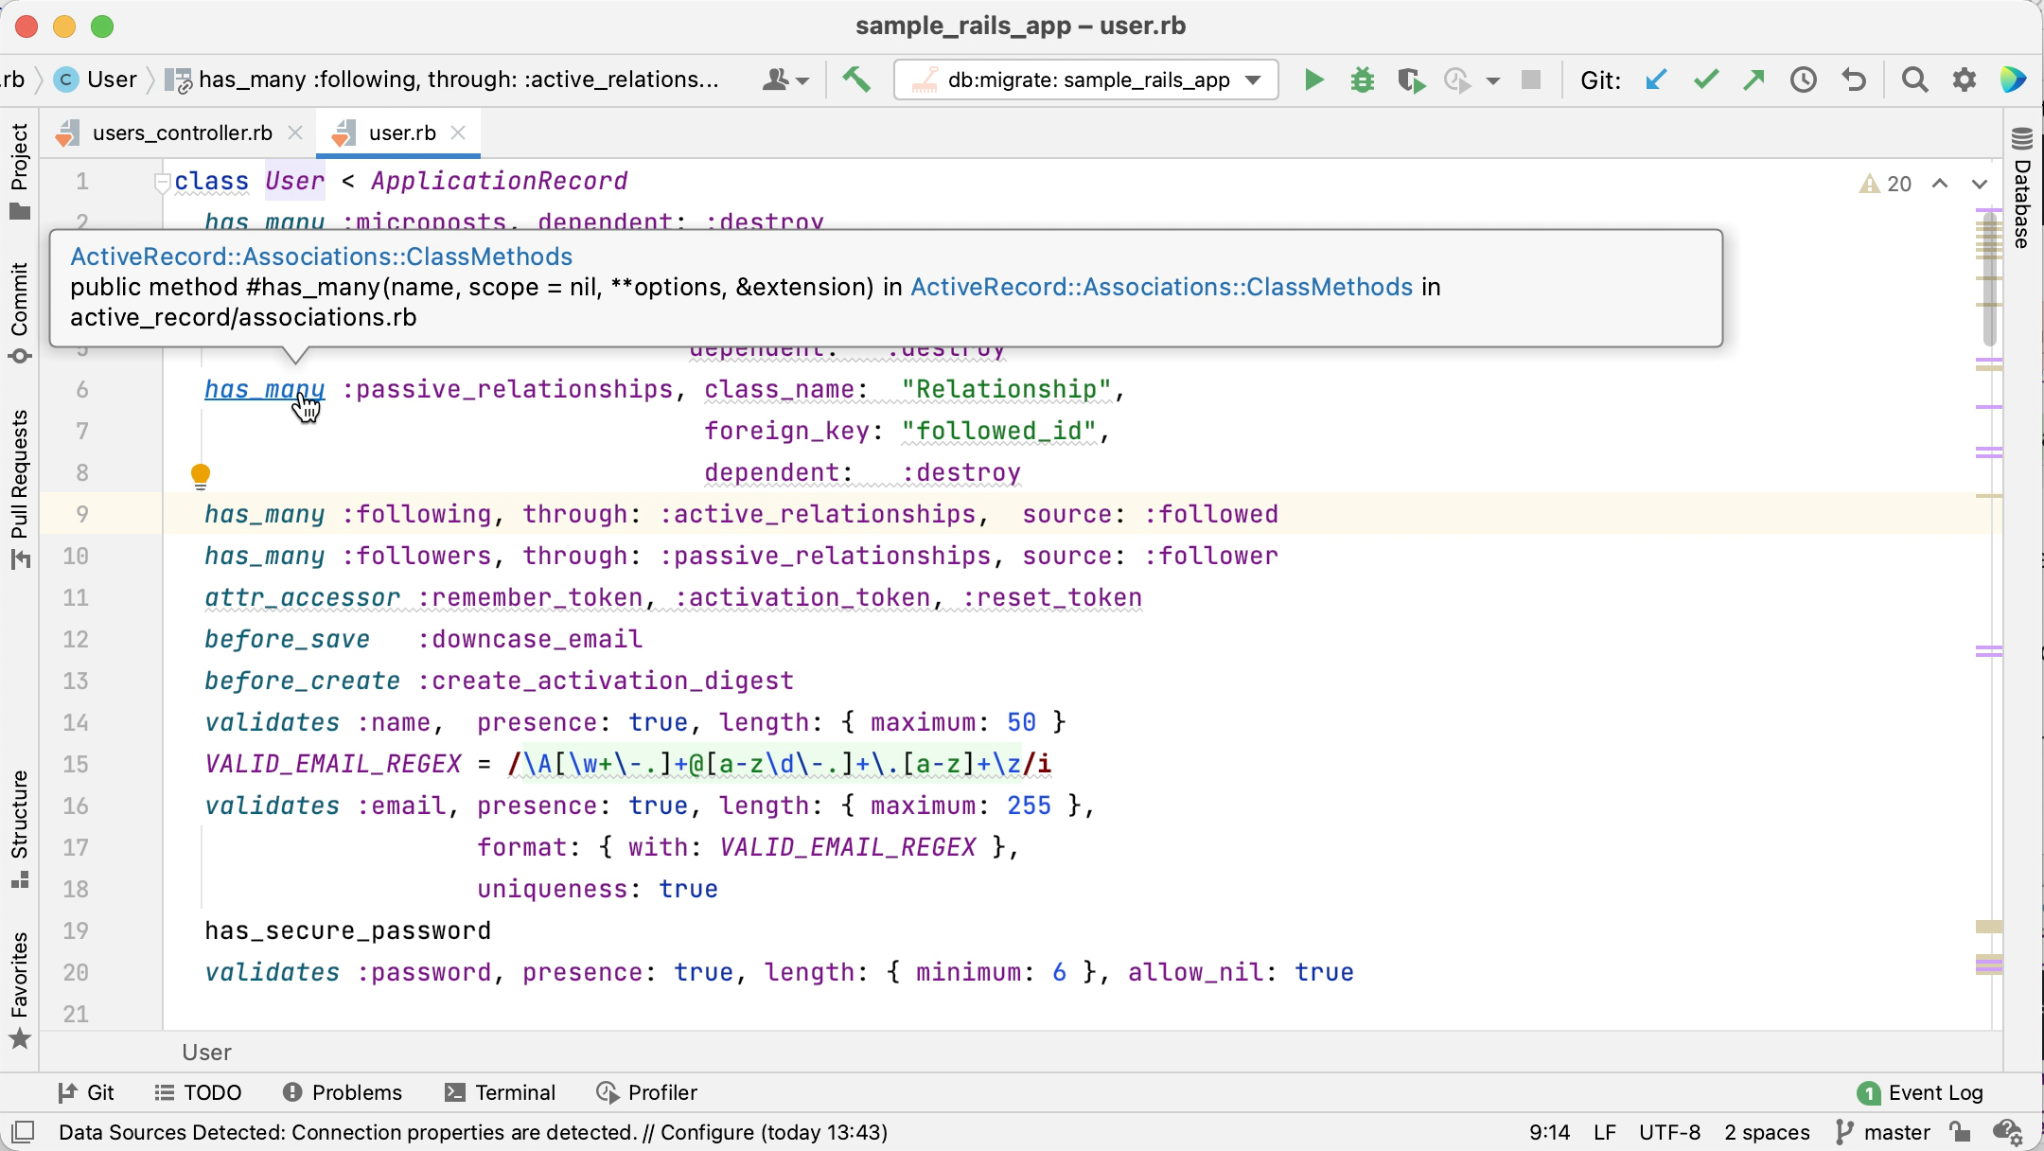Screen dimensions: 2044x1151
Task: Click ActiveRecord::Associations::ClassMethods link in popup heading
Action: tap(321, 257)
